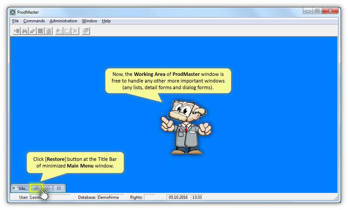348x210 pixels.
Task: Click the solid square stop toolbar icon
Action: point(40,31)
